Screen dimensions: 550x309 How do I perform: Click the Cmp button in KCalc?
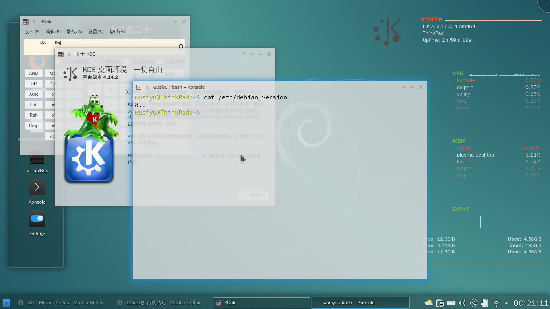[x=34, y=126]
